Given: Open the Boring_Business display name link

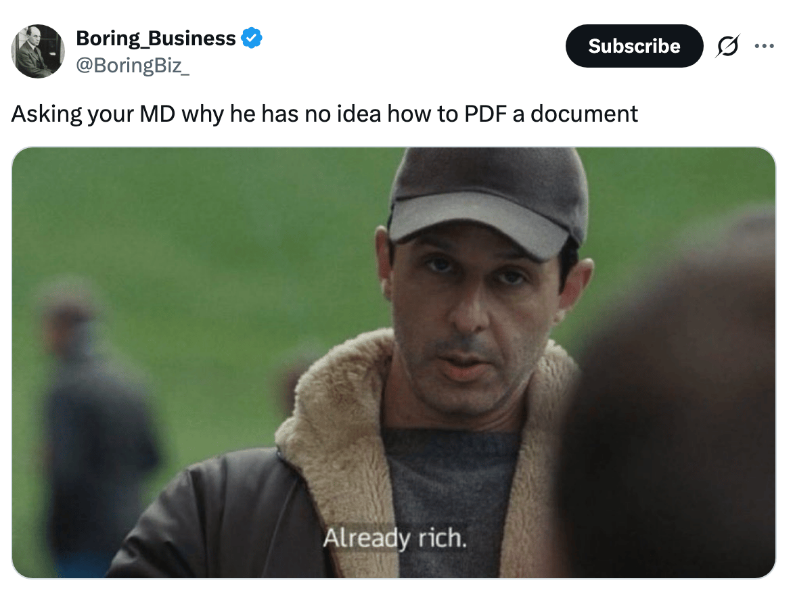Looking at the screenshot, I should tap(156, 39).
